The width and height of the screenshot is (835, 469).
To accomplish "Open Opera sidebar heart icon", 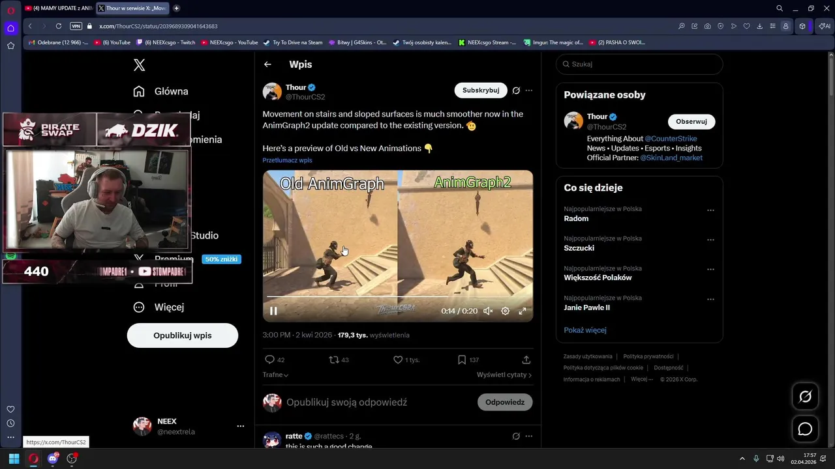I will 10,409.
